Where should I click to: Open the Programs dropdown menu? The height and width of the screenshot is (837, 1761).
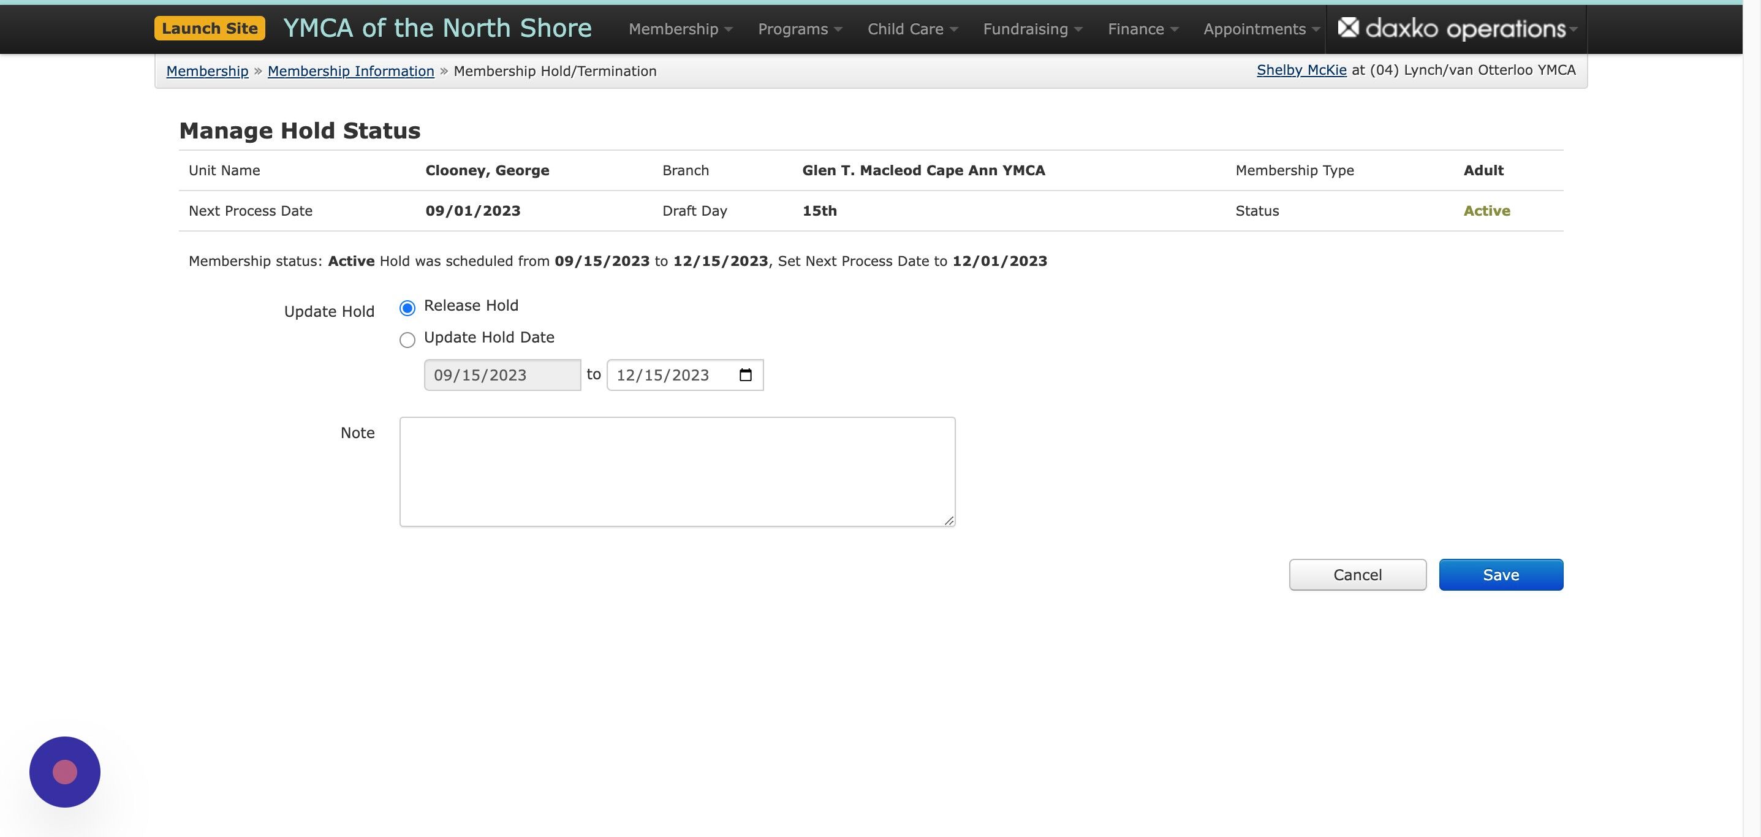pyautogui.click(x=800, y=29)
